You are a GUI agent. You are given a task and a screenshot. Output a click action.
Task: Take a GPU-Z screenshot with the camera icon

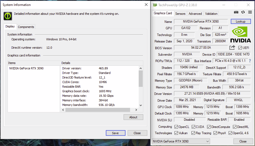(x=236, y=12)
